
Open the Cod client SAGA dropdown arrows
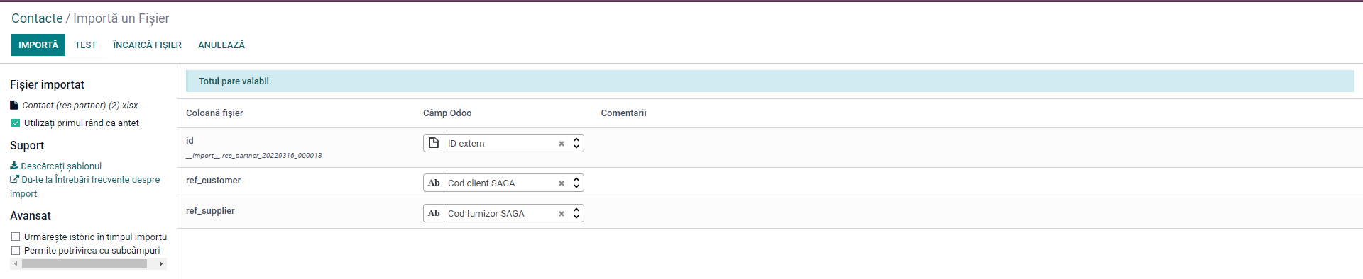576,183
